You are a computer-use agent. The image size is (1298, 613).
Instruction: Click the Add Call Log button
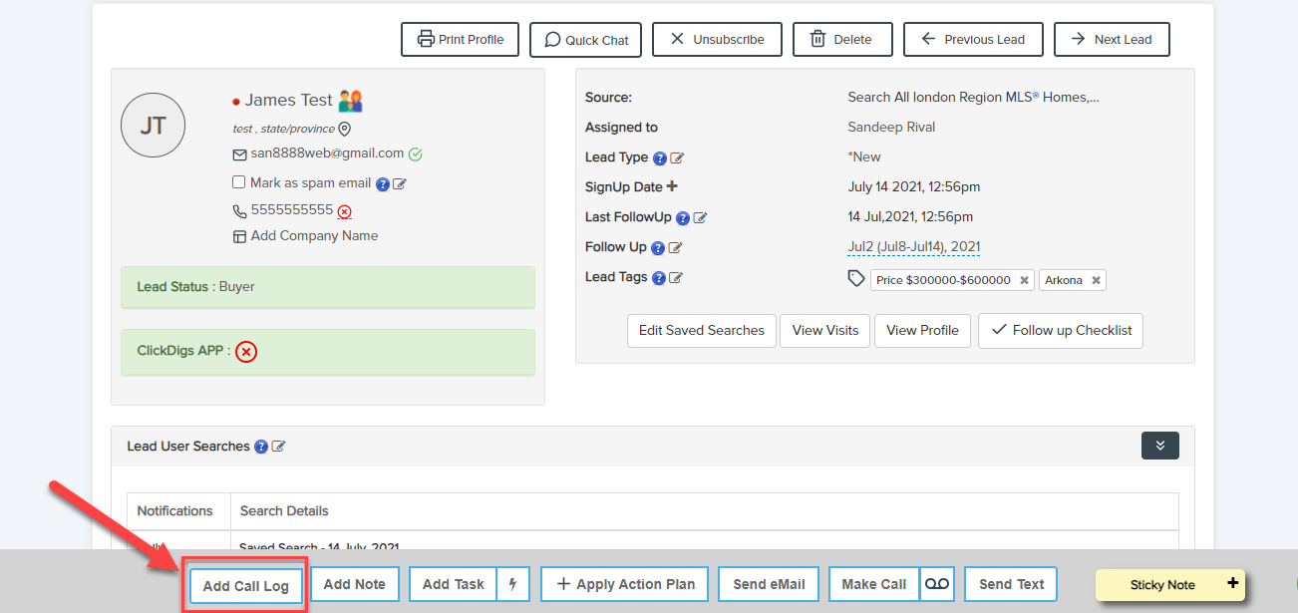coord(245,586)
